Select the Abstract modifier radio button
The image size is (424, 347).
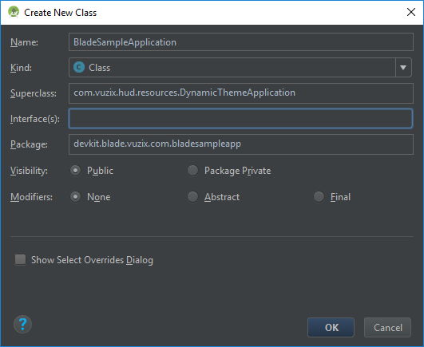pyautogui.click(x=192, y=197)
